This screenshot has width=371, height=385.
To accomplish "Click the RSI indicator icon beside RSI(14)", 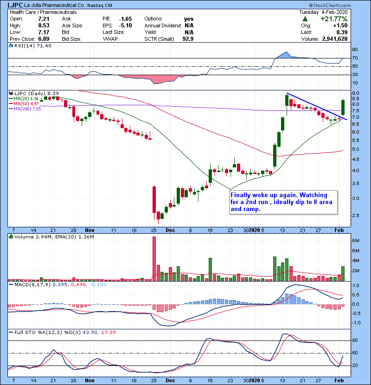I will coord(11,45).
